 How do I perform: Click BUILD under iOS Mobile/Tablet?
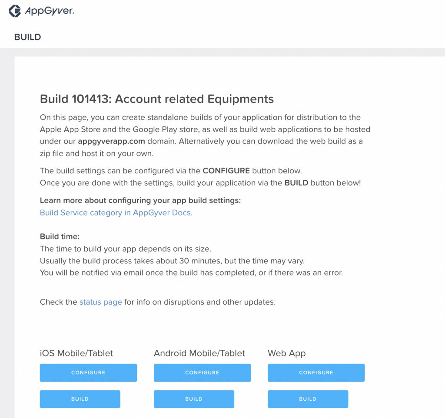point(80,399)
